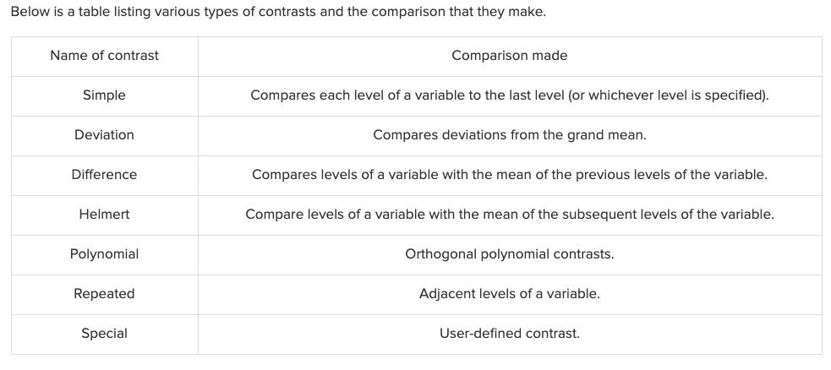Click the Difference row previous-levels description
This screenshot has width=831, height=370.
[x=509, y=175]
